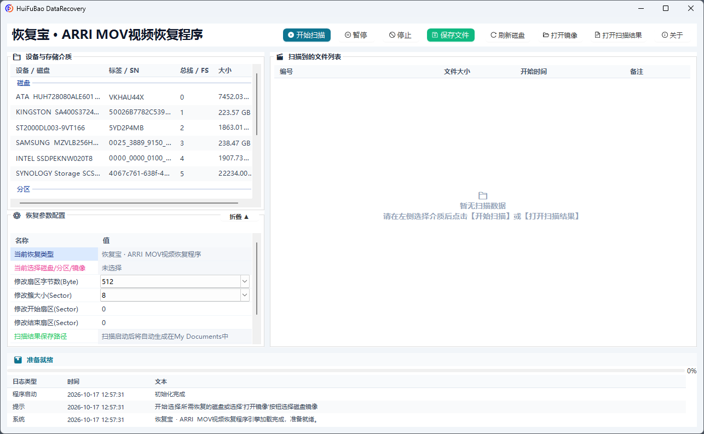Click serial number VKHAU44X
This screenshot has width=704, height=434.
[x=126, y=97]
